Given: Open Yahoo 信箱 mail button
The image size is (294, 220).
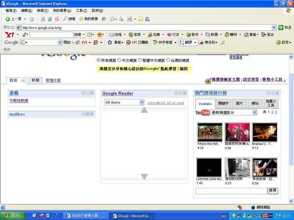Looking at the screenshot, I should click(116, 35).
